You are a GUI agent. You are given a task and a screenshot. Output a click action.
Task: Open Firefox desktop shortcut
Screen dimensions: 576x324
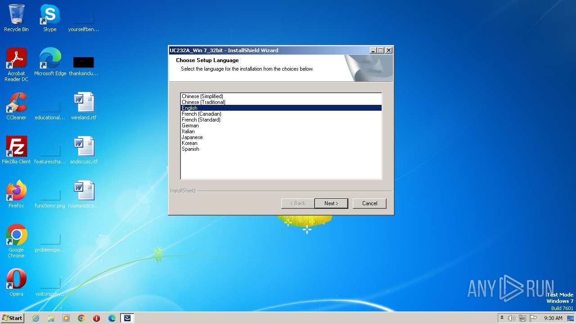[16, 194]
